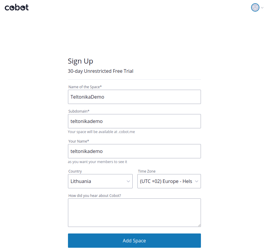Click into the Subdomain input field
The height and width of the screenshot is (251, 268).
134,121
